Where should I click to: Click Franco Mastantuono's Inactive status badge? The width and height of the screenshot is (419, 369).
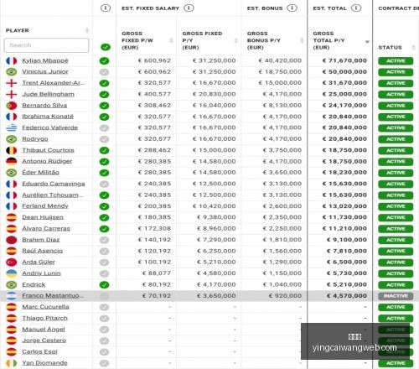point(396,296)
